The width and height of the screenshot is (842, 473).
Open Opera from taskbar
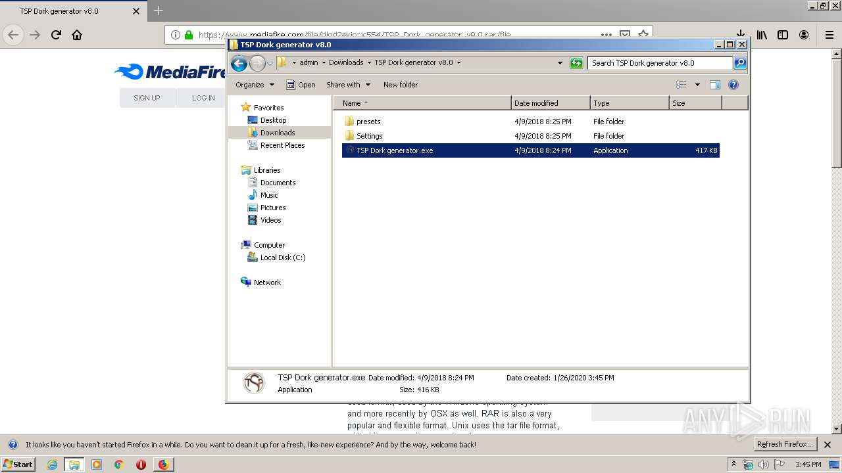(x=141, y=464)
